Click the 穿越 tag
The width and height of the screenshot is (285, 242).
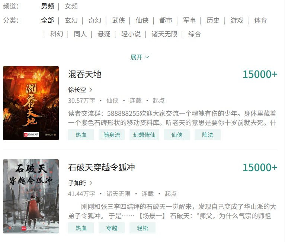(112, 228)
